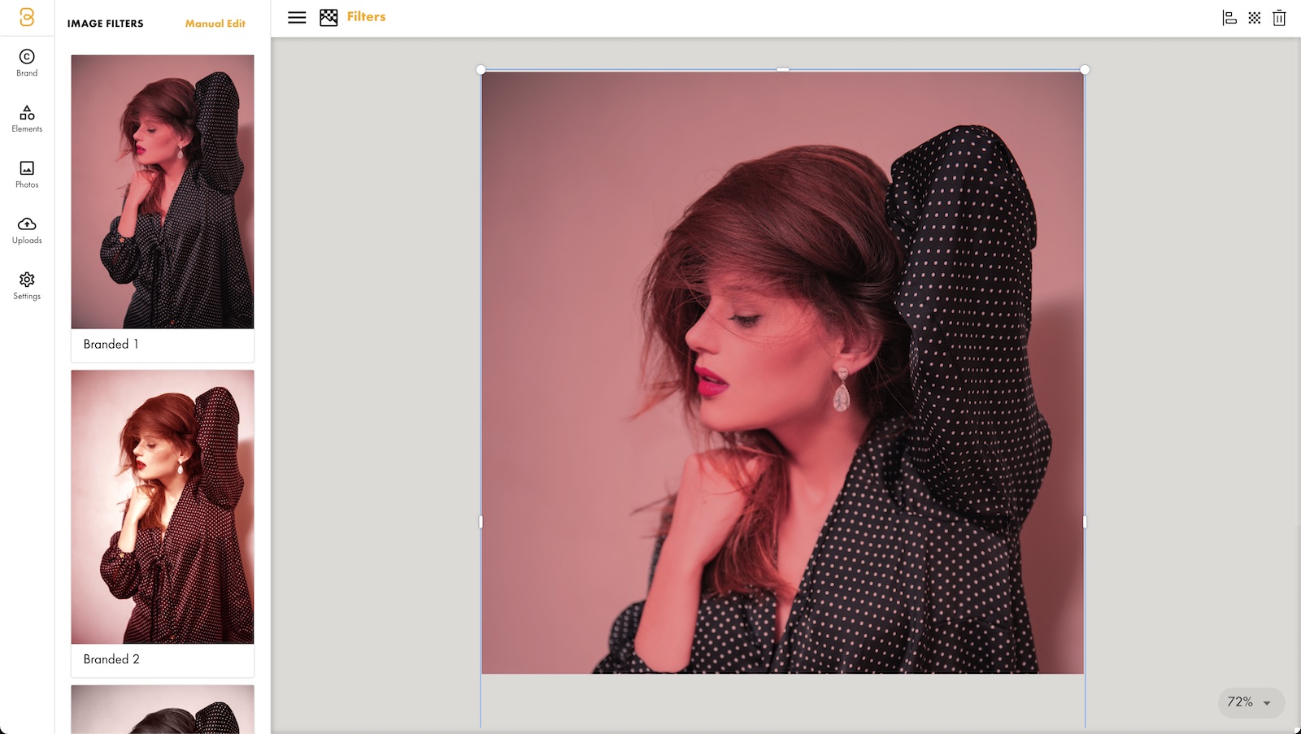The image size is (1301, 734).
Task: Click the Branded 1 label
Action: 111,344
